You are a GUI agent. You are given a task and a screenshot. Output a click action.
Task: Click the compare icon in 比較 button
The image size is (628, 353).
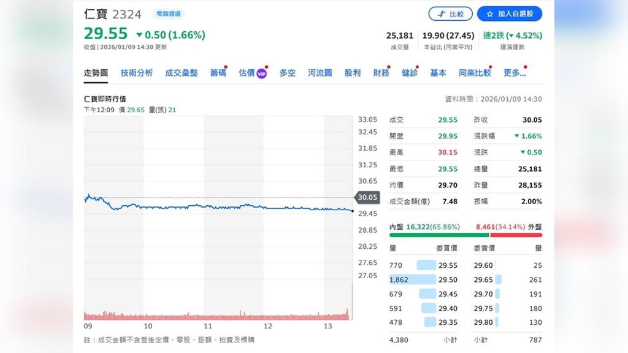pos(441,14)
